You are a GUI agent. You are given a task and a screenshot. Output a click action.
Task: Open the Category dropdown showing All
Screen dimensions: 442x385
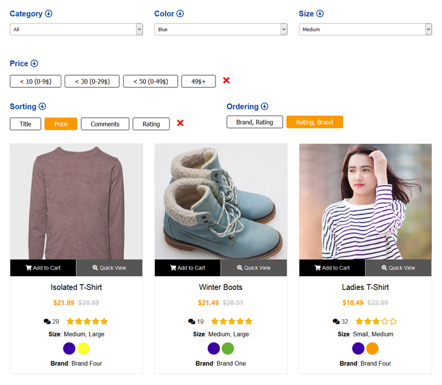(76, 29)
